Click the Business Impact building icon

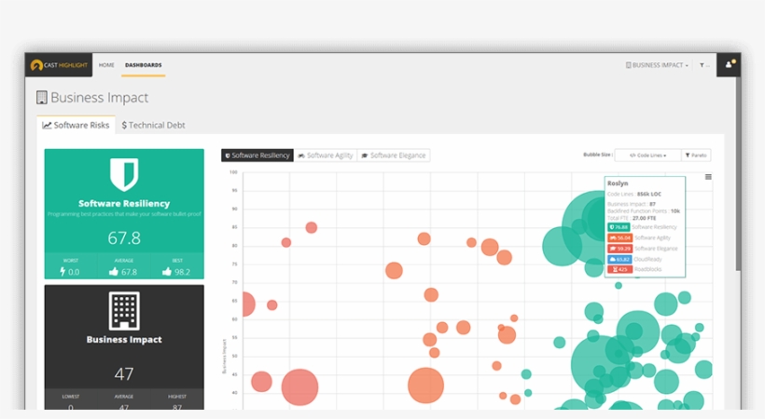[124, 308]
